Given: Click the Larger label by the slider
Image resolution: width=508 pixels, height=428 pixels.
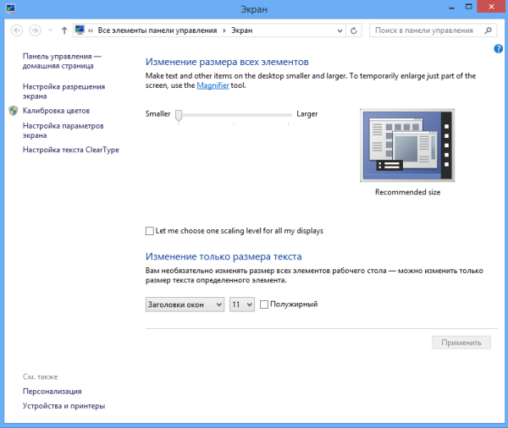Looking at the screenshot, I should pyautogui.click(x=307, y=114).
